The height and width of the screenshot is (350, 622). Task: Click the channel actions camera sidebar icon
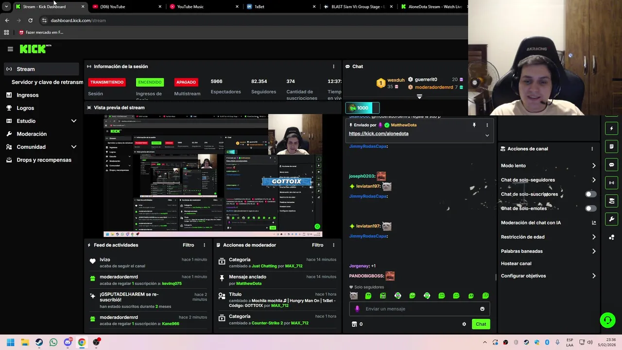tap(611, 201)
